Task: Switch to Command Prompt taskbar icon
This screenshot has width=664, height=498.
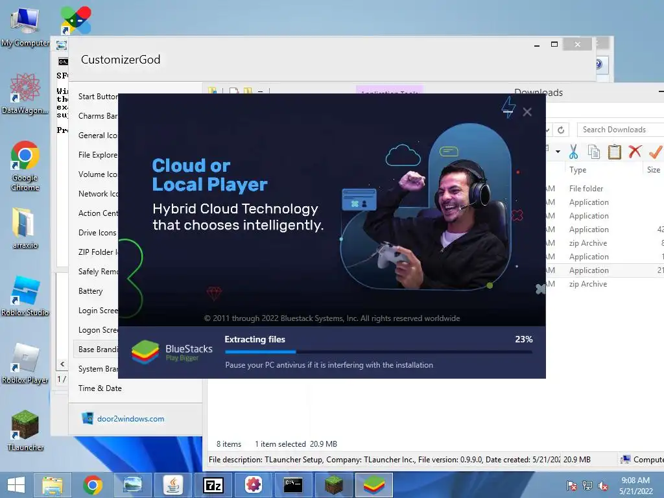Action: [293, 485]
